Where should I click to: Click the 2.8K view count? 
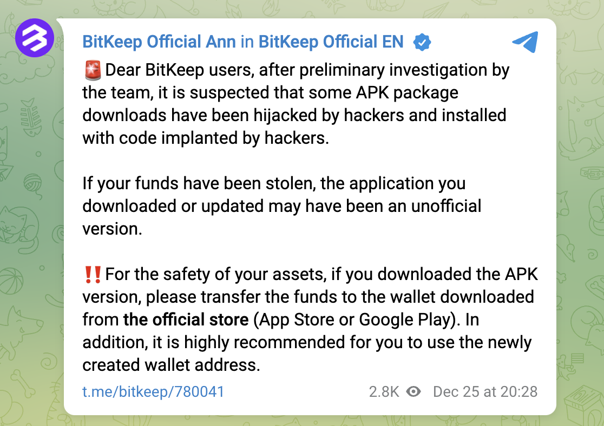[384, 392]
